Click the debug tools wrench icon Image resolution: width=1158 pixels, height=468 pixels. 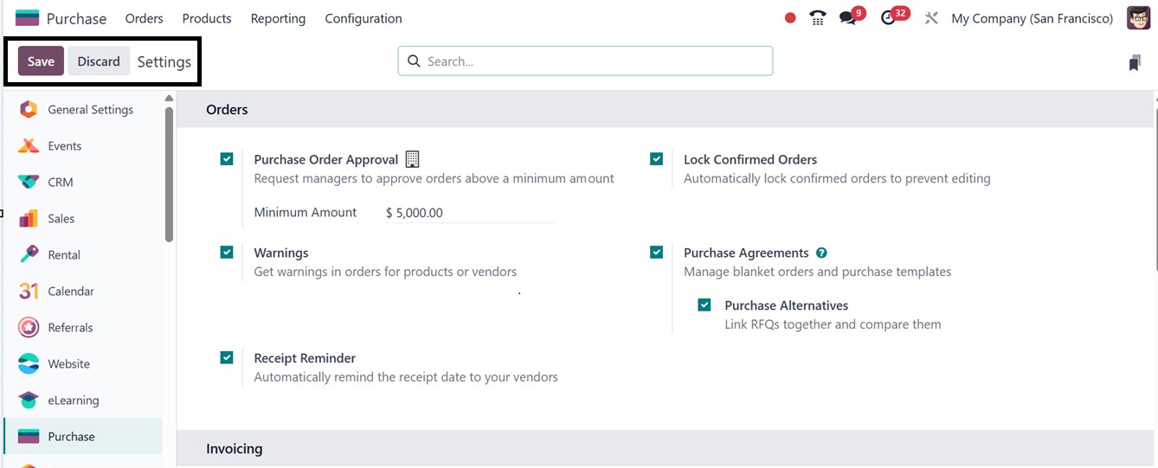(931, 18)
